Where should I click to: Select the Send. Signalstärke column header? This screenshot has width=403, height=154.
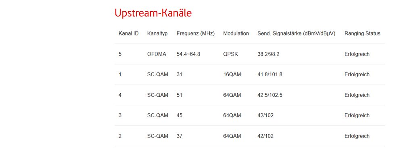297,33
